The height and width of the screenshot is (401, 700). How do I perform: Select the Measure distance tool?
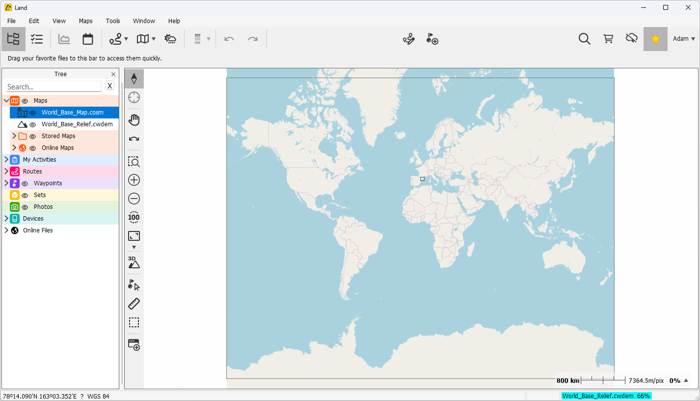[x=134, y=303]
